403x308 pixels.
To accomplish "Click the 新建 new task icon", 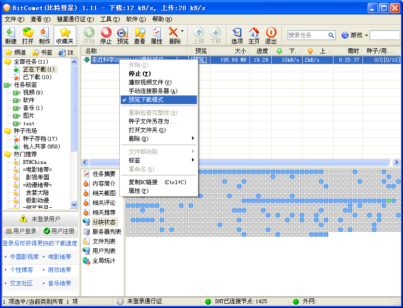I will (x=10, y=35).
